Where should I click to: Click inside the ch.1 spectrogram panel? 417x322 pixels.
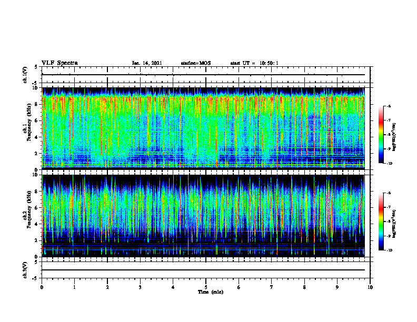click(x=203, y=128)
